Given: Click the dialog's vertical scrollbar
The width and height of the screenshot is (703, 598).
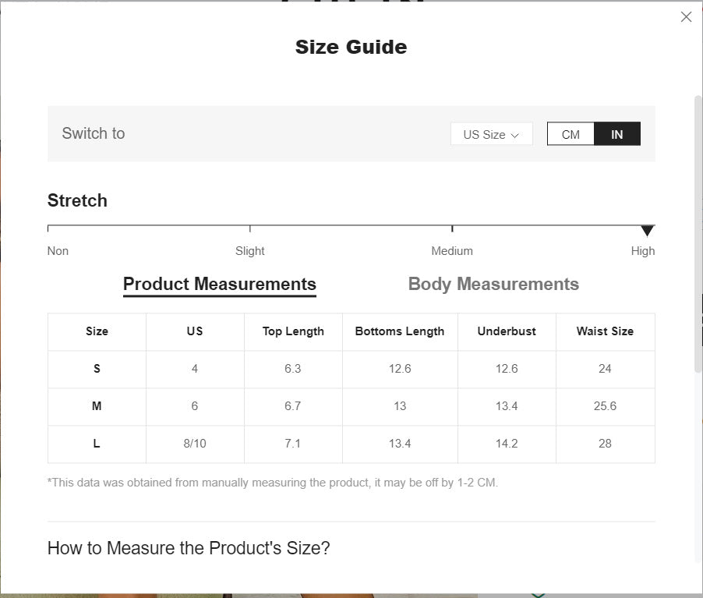Looking at the screenshot, I should tap(698, 234).
